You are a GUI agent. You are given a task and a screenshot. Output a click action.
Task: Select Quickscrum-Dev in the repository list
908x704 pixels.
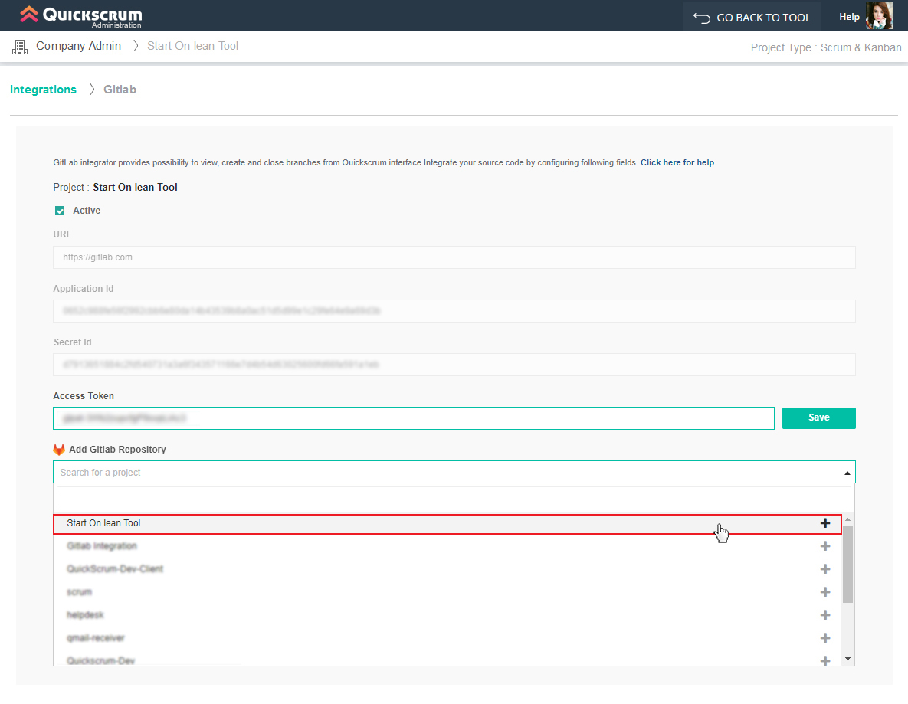pyautogui.click(x=447, y=659)
